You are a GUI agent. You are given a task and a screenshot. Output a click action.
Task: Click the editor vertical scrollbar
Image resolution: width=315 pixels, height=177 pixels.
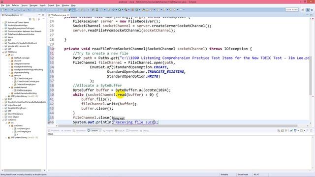[x=311, y=75]
